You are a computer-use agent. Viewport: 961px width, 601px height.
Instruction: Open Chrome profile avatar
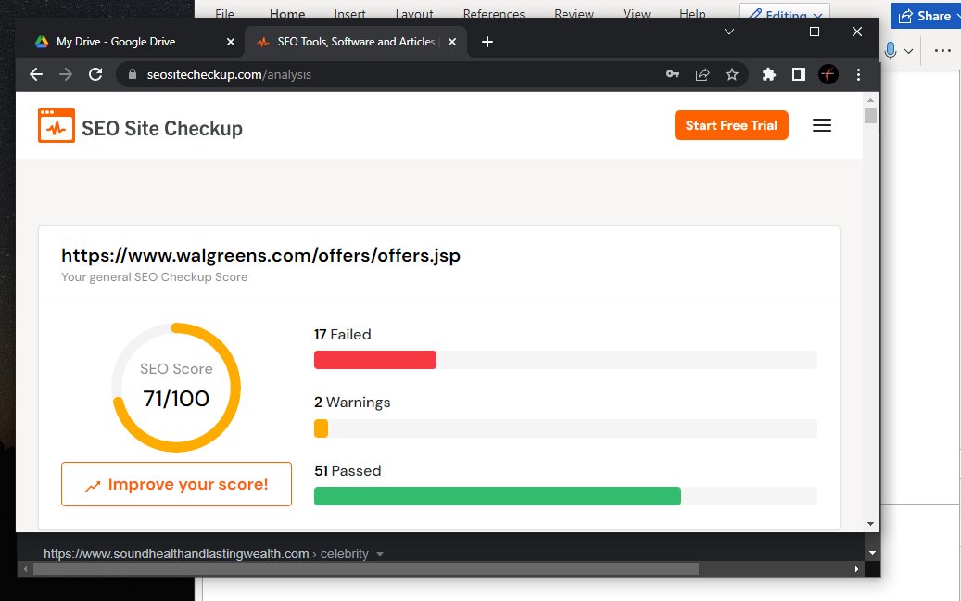(x=828, y=74)
